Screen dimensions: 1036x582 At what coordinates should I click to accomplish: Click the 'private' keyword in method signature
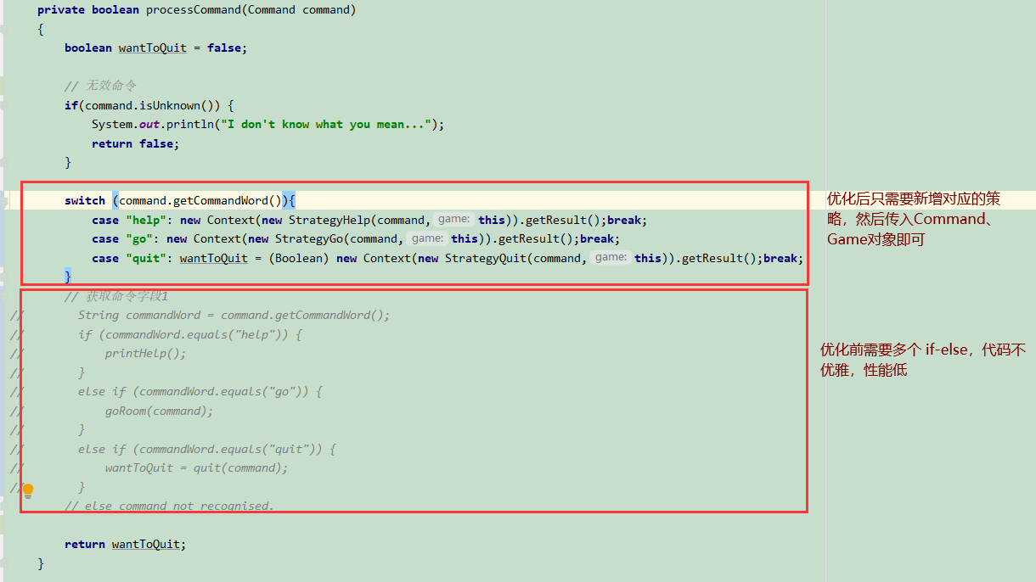(61, 10)
